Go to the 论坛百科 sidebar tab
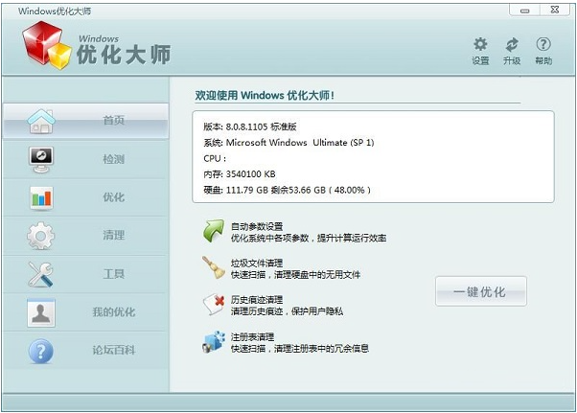The width and height of the screenshot is (577, 413). pyautogui.click(x=113, y=351)
